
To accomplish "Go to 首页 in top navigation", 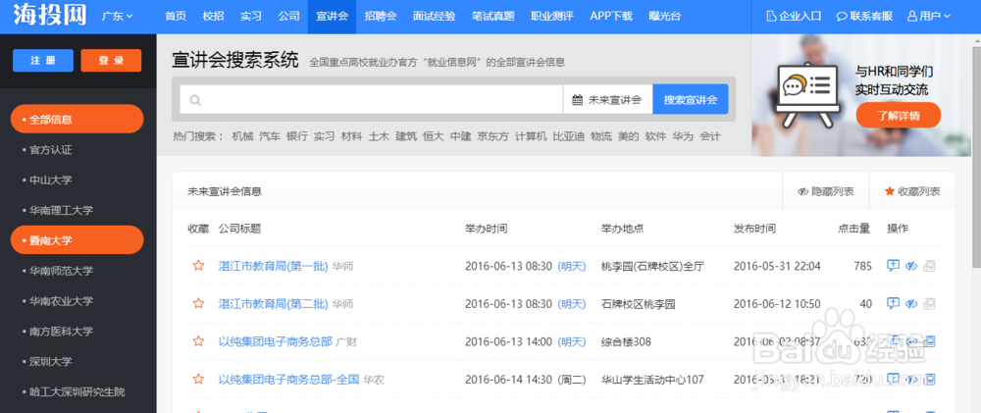I will pyautogui.click(x=176, y=17).
